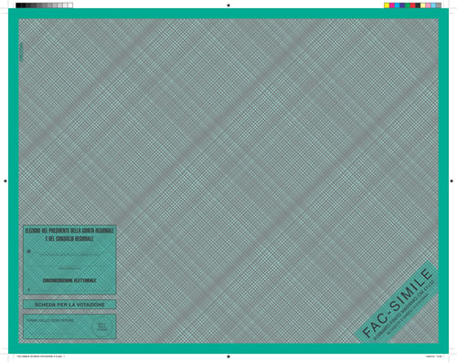The height and width of the screenshot is (362, 457).
Task: Click the gray patch ending the color bar
Action: [x=439, y=5]
